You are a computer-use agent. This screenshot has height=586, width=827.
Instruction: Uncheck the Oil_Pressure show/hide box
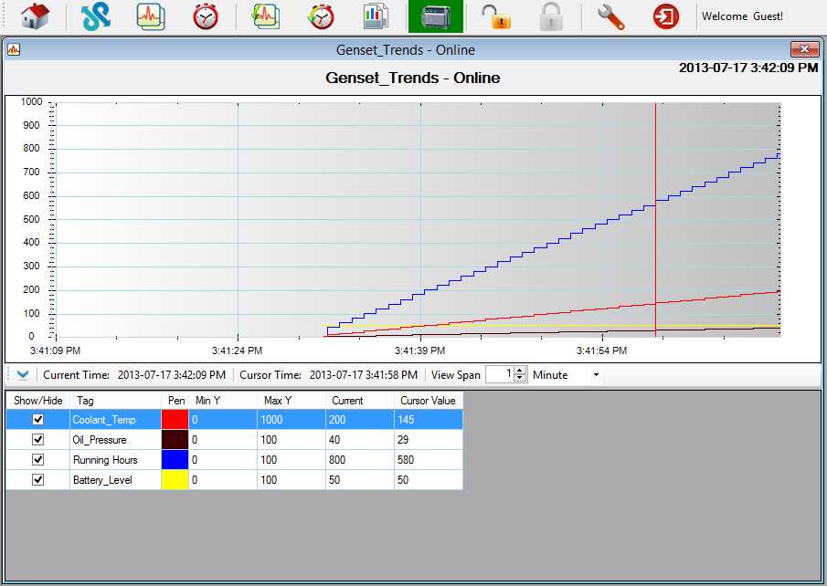point(37,440)
